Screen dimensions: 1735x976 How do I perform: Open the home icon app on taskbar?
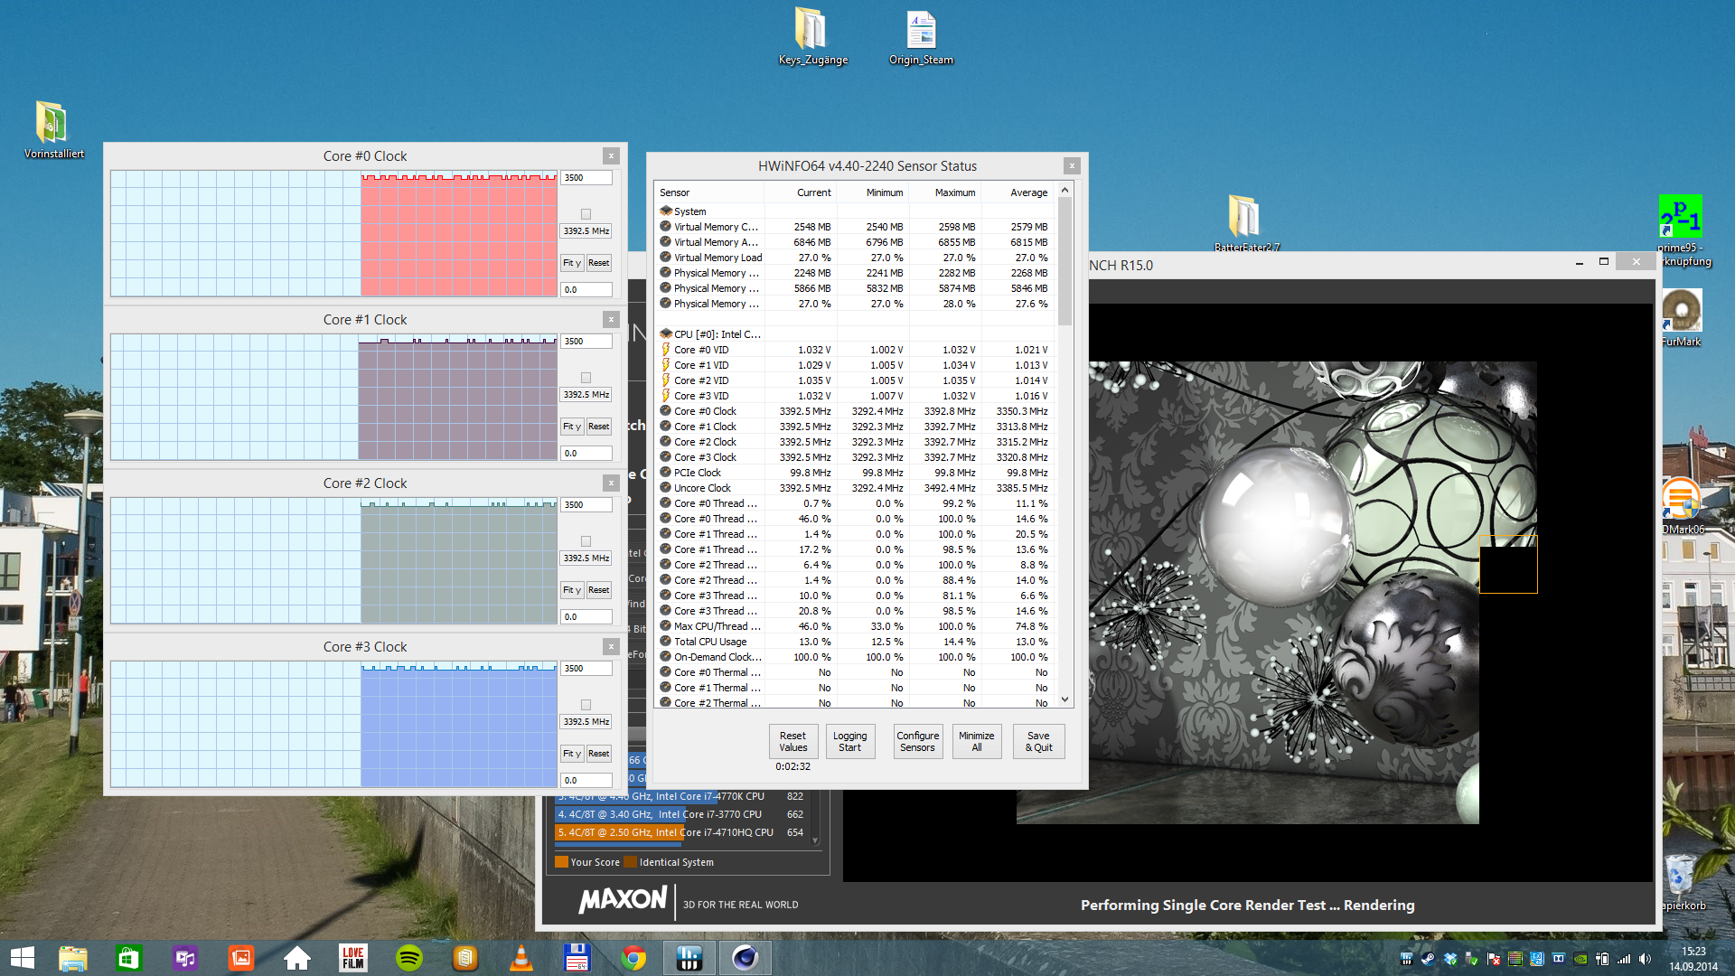[297, 958]
